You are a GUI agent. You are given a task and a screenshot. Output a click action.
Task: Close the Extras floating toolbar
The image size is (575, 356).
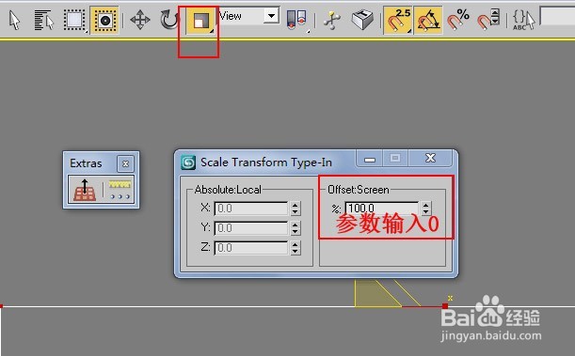coord(125,163)
